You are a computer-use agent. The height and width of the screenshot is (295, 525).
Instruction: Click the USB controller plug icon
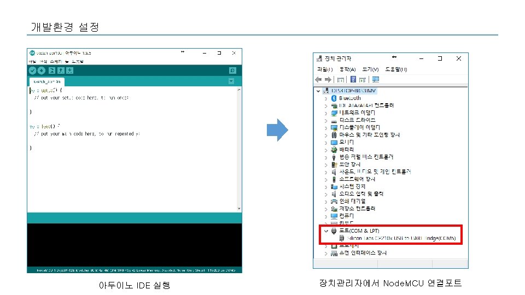(334, 157)
